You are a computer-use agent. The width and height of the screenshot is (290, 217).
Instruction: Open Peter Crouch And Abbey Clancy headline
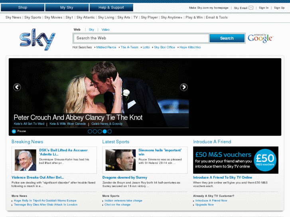pos(78,117)
